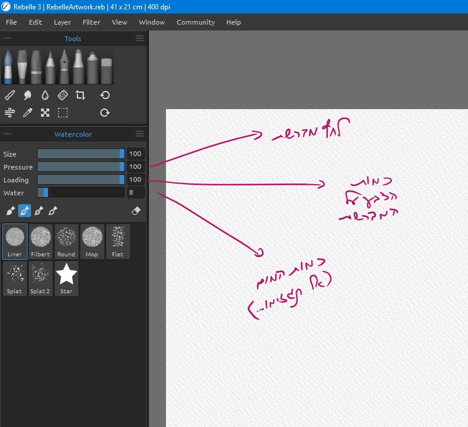Viewport: 468px width, 427px height.
Task: Select the Acrylic brush tool
Action: pos(22,67)
